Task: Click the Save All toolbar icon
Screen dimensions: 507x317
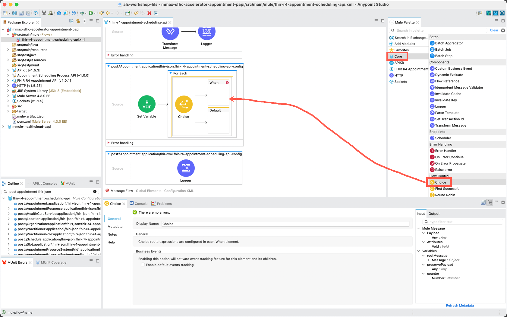Action: tap(28, 13)
